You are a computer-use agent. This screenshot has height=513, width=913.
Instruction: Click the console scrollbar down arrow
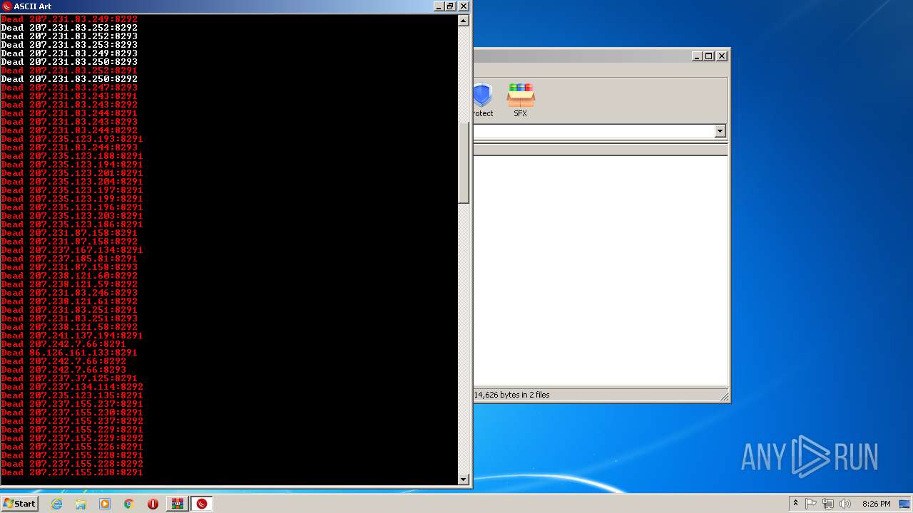(464, 480)
